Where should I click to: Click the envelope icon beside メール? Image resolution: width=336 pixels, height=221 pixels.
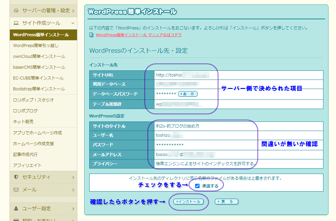[16, 190]
